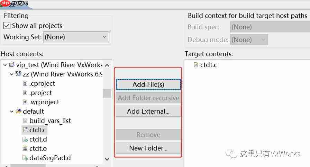Image resolution: width=310 pixels, height=167 pixels.
Task: Collapse the vip_test tree node
Action: point(5,65)
